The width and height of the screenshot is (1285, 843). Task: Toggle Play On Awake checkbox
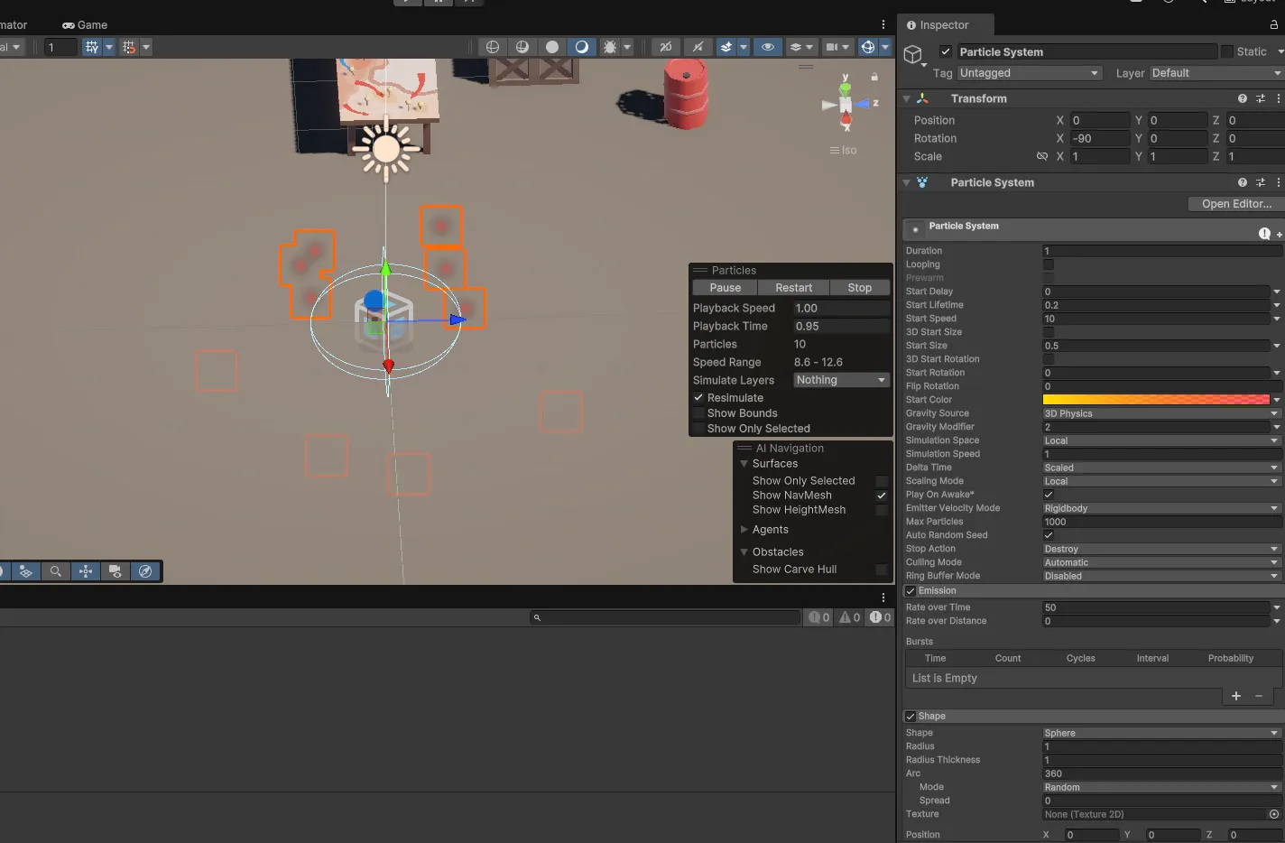coord(1049,495)
